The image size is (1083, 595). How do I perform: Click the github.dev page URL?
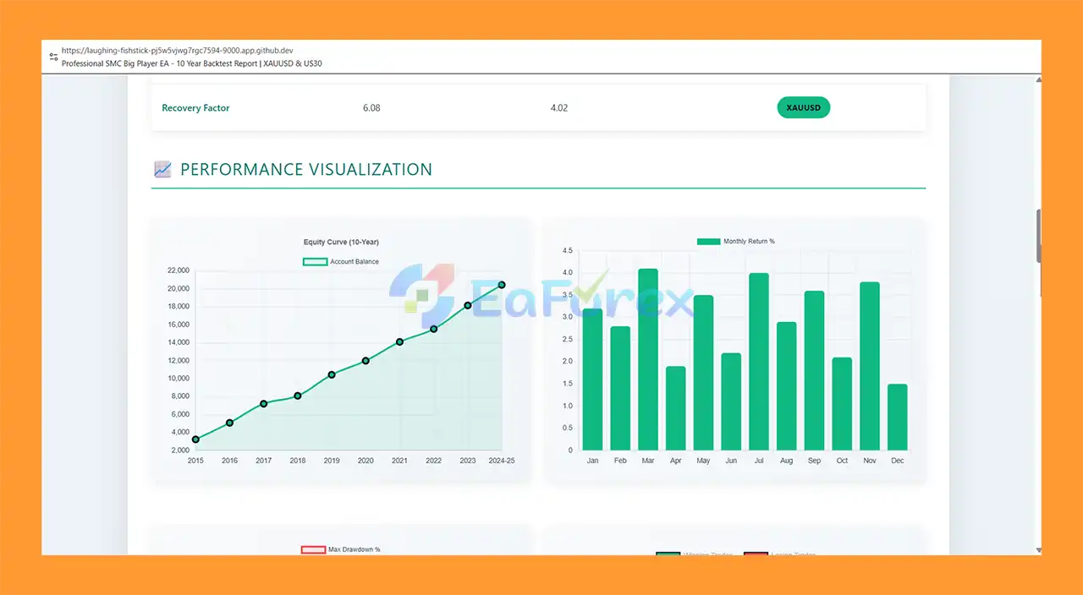click(x=177, y=51)
